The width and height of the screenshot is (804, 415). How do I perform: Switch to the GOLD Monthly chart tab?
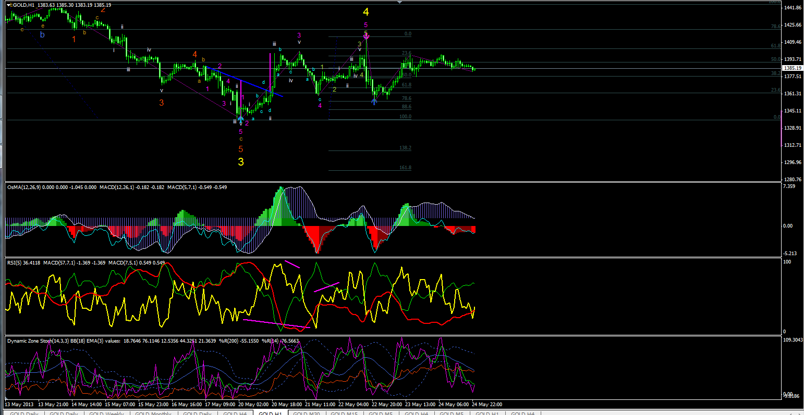(153, 413)
